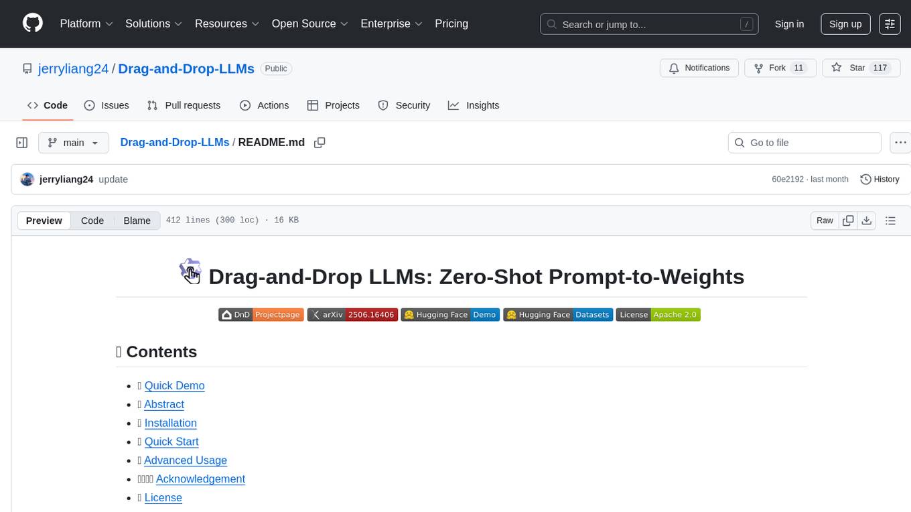The width and height of the screenshot is (911, 512).
Task: Click the Notifications bell button
Action: 699,68
